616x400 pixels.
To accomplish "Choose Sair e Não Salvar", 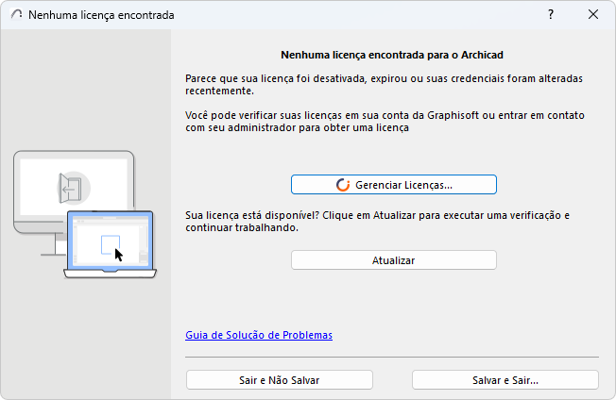I will coord(280,380).
